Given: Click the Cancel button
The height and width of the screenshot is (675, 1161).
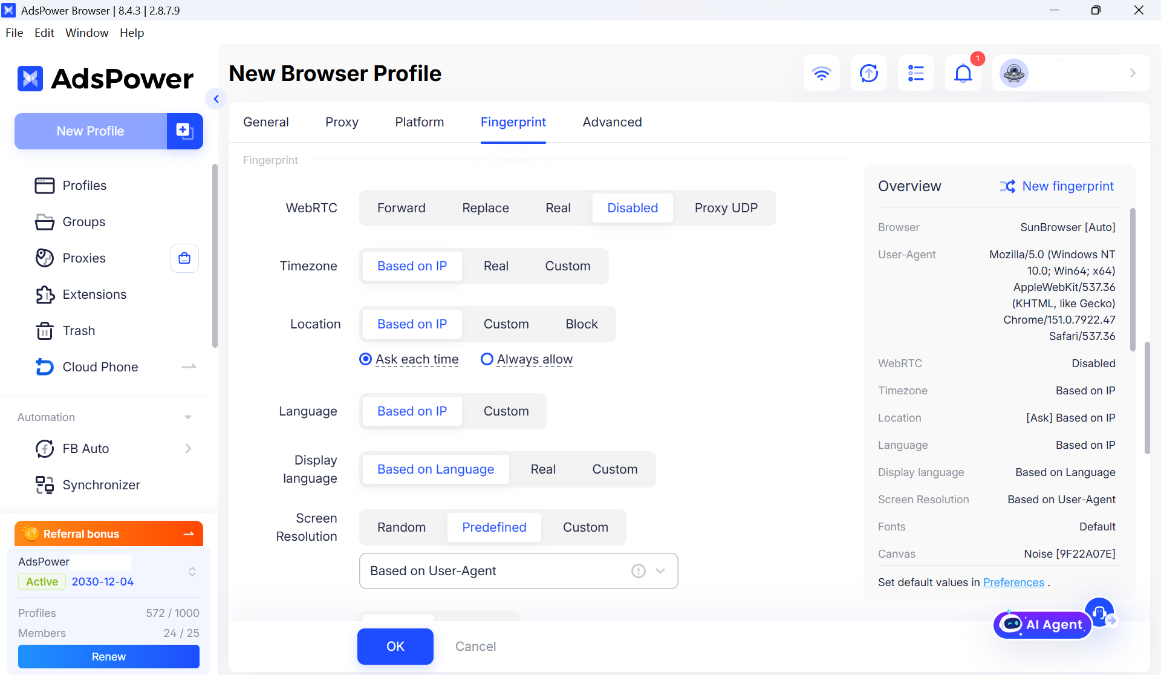Looking at the screenshot, I should (476, 647).
